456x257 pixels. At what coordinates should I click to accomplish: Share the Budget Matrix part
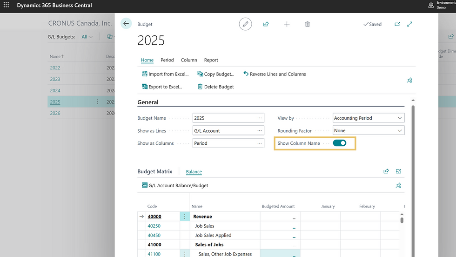[386, 171]
